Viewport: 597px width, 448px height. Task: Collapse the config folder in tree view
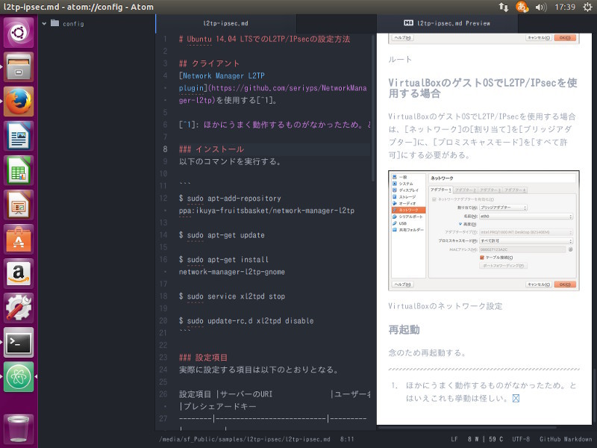coord(44,24)
